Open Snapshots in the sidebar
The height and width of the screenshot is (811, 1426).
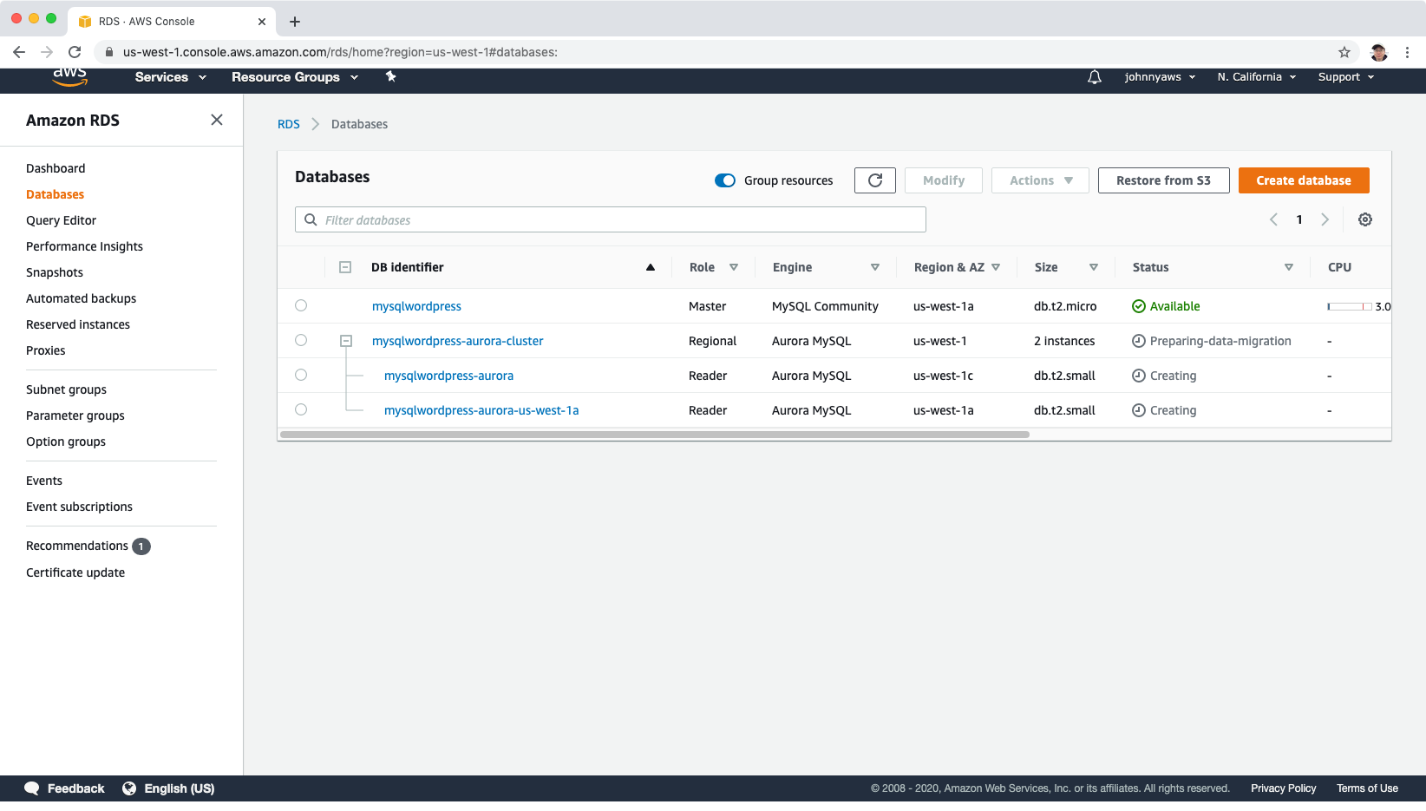55,272
